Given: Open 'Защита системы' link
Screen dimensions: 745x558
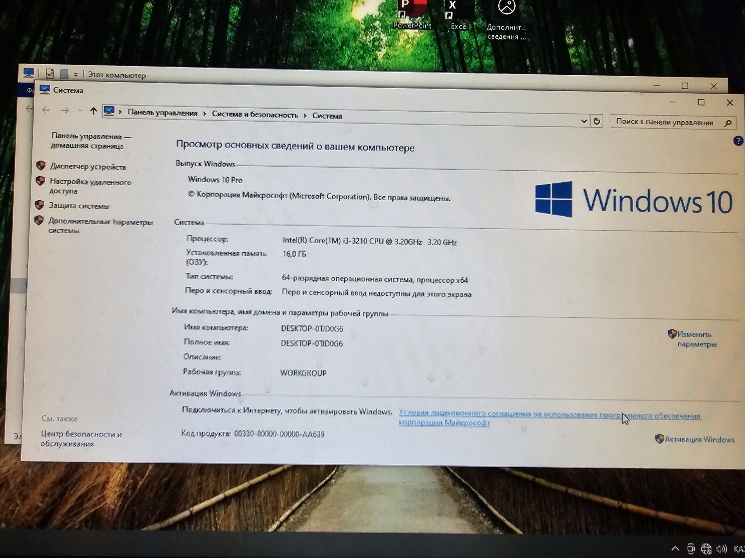Looking at the screenshot, I should tap(79, 206).
